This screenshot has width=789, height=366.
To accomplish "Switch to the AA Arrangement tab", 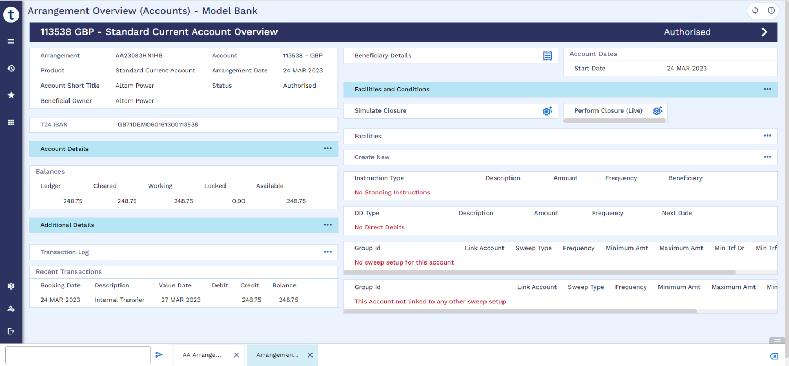I will point(202,355).
